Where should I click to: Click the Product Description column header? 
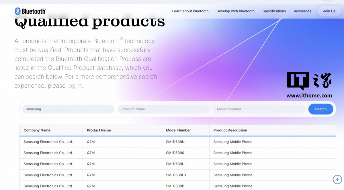[230, 130]
